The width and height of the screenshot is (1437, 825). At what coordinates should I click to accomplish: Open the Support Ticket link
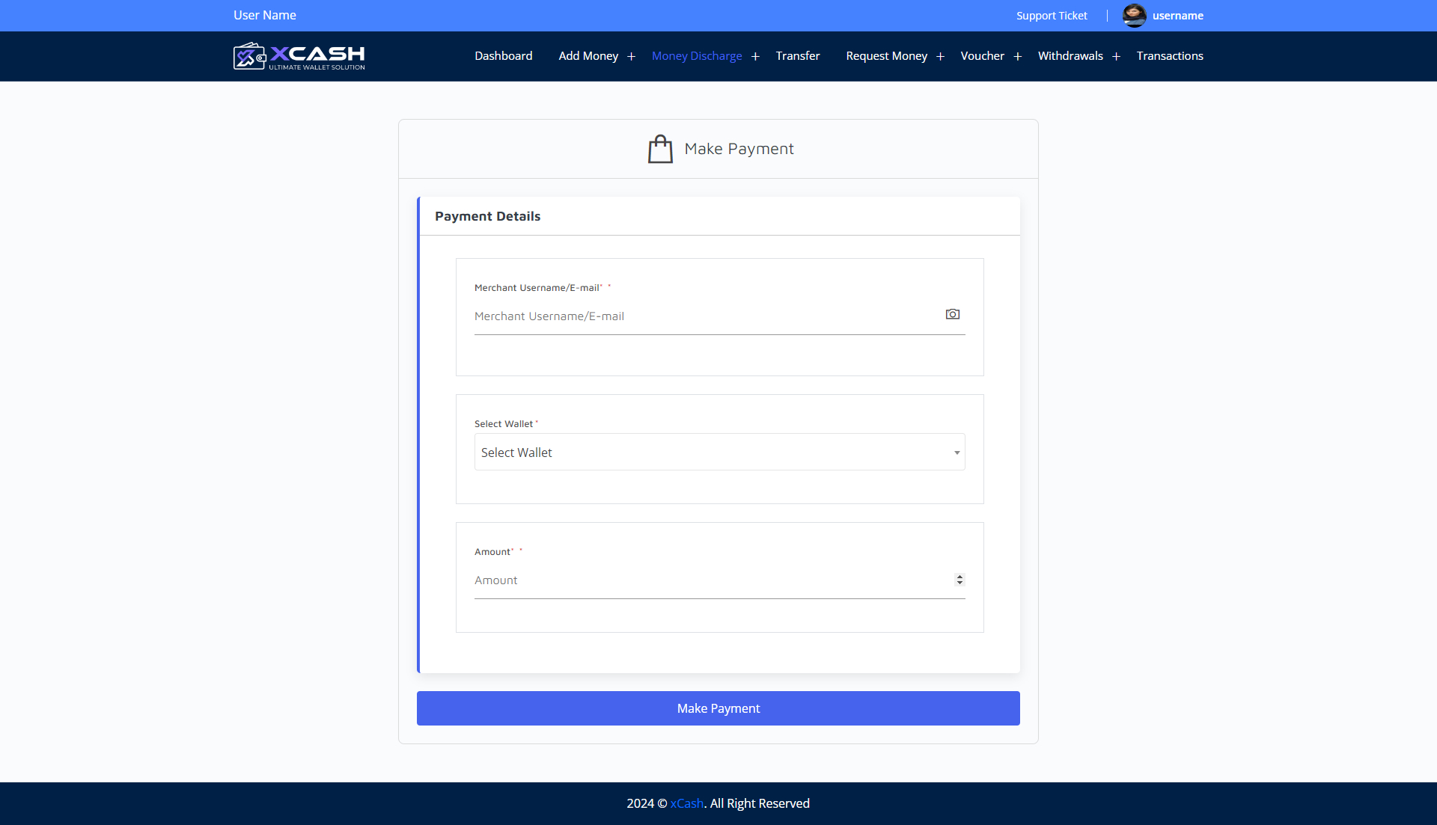point(1051,15)
